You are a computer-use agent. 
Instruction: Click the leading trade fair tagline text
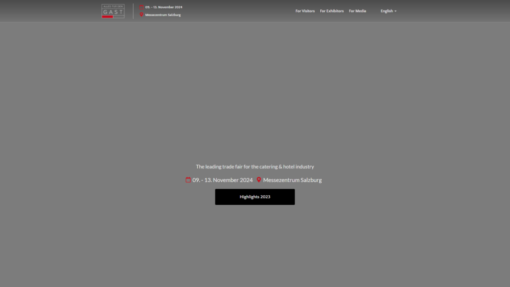click(x=255, y=166)
